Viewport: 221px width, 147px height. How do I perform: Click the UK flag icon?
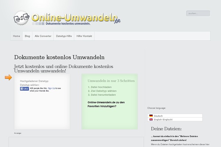click(x=151, y=119)
